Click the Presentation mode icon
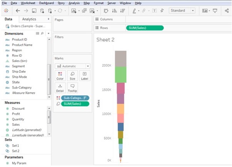Screen dimensions: 232x167 click(x=215, y=11)
